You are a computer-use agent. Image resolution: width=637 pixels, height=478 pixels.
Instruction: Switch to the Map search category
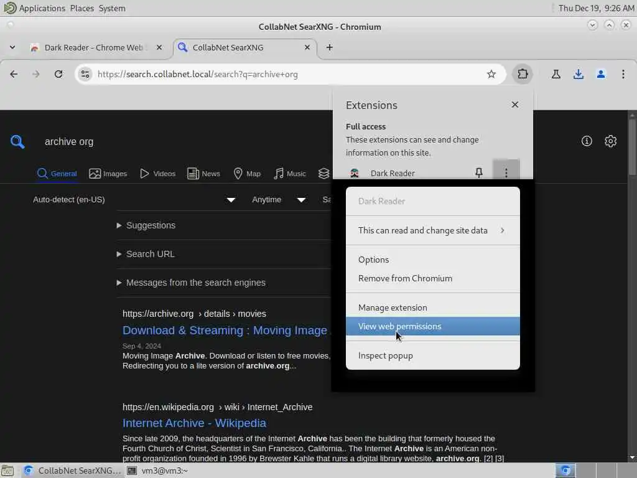[x=247, y=174]
